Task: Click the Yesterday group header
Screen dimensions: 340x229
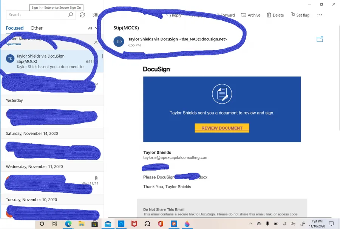Action: tap(52, 101)
